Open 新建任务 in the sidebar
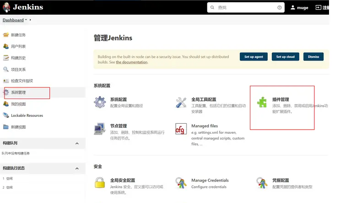340x203 pixels. point(18,35)
